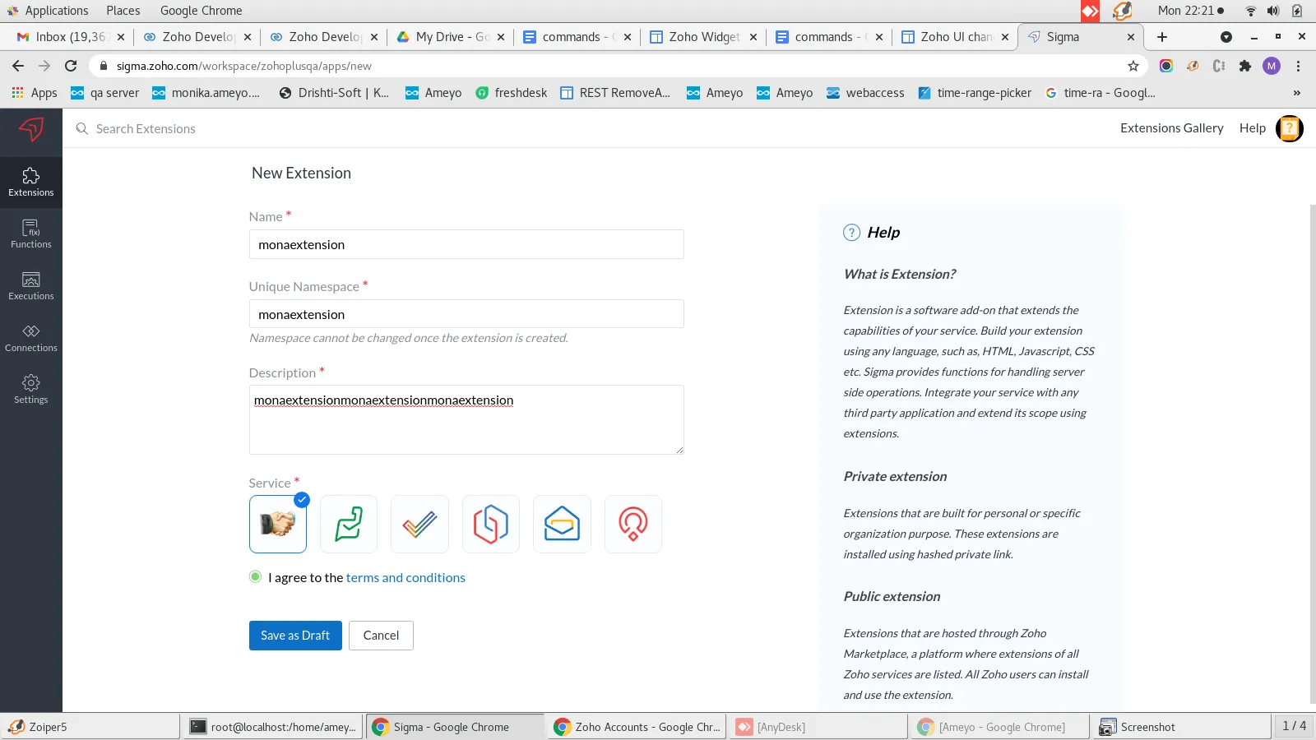Switch to the first commands docs tab
This screenshot has width=1316, height=740.
click(x=577, y=37)
